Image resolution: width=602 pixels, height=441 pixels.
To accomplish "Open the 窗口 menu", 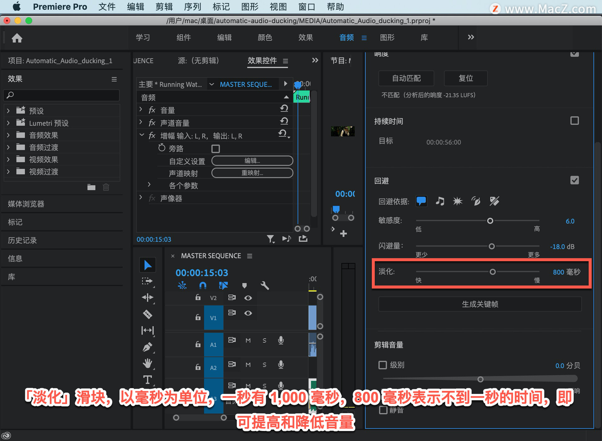I will (x=307, y=7).
